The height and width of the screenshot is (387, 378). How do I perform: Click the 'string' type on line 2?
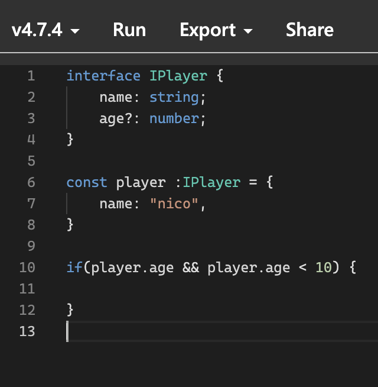click(174, 98)
